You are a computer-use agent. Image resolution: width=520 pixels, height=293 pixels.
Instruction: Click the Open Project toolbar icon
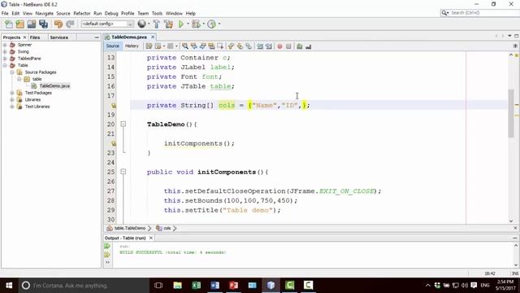[32, 24]
